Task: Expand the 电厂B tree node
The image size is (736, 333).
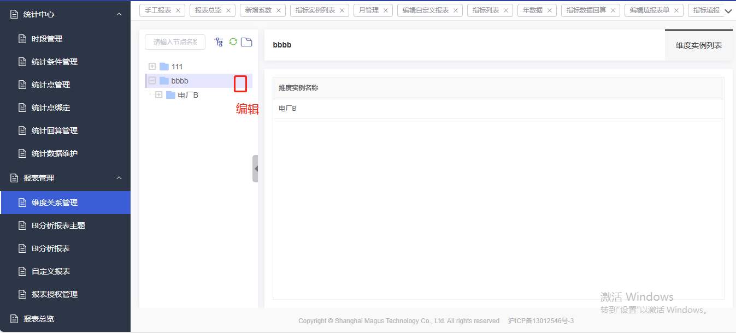Action: [x=159, y=95]
